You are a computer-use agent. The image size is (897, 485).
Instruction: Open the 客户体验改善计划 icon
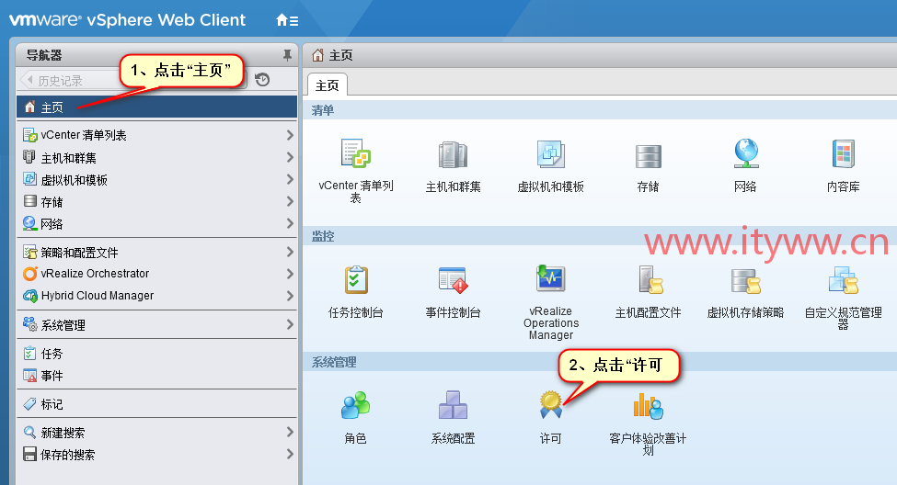pyautogui.click(x=649, y=406)
